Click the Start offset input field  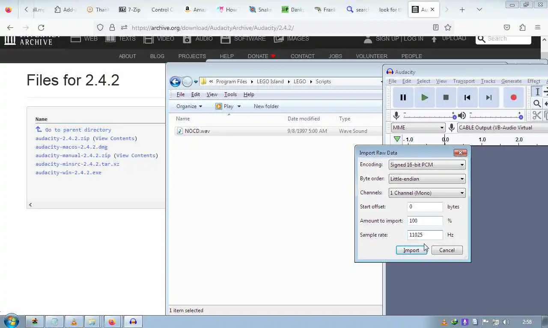(425, 206)
